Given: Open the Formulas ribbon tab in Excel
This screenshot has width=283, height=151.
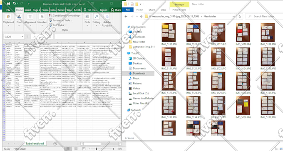Looking at the screenshot, I should 45,10.
